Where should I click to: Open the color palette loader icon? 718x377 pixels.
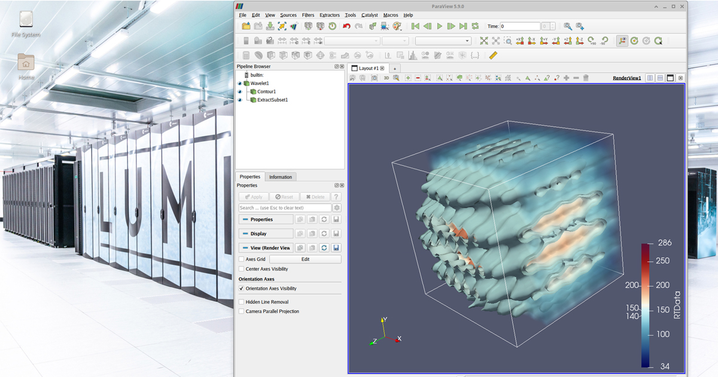point(397,26)
